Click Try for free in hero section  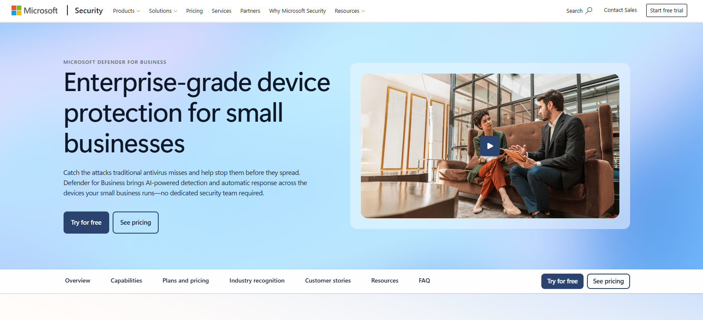(86, 223)
